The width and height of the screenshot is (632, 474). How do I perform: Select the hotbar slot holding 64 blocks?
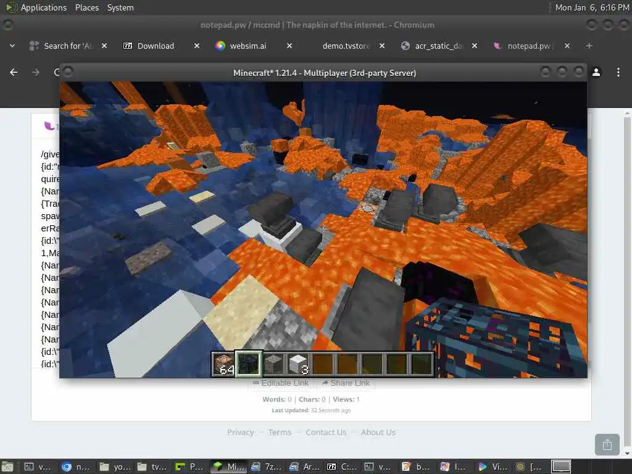pos(223,364)
